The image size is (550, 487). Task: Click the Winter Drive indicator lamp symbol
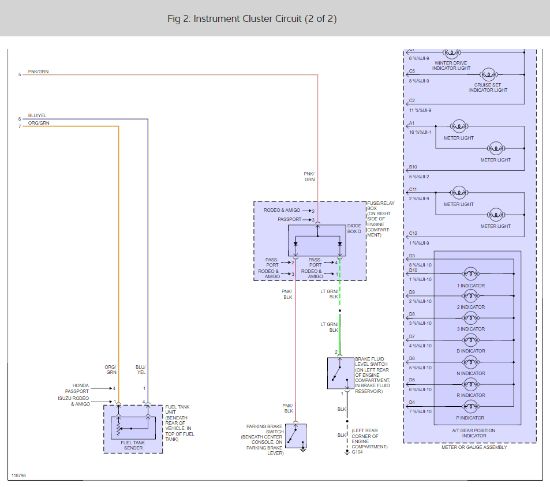click(452, 53)
